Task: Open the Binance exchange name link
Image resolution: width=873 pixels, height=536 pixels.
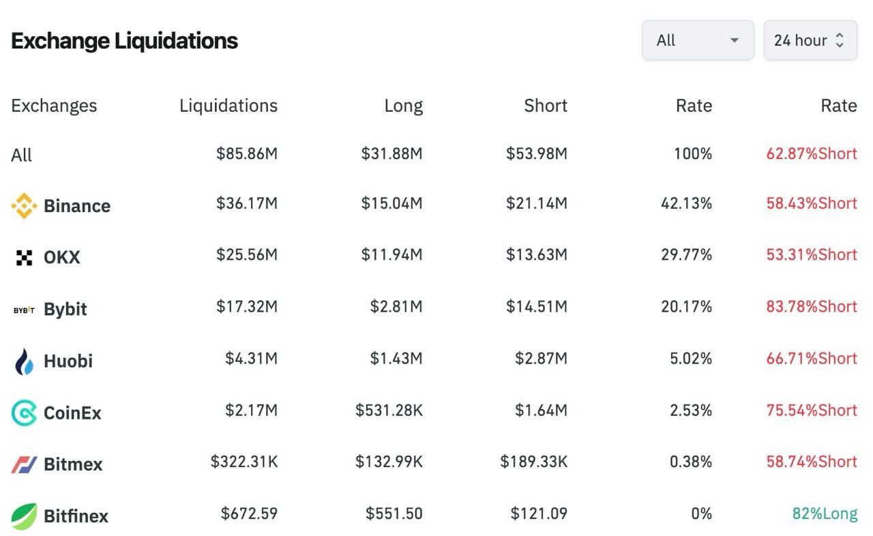Action: pyautogui.click(x=76, y=206)
